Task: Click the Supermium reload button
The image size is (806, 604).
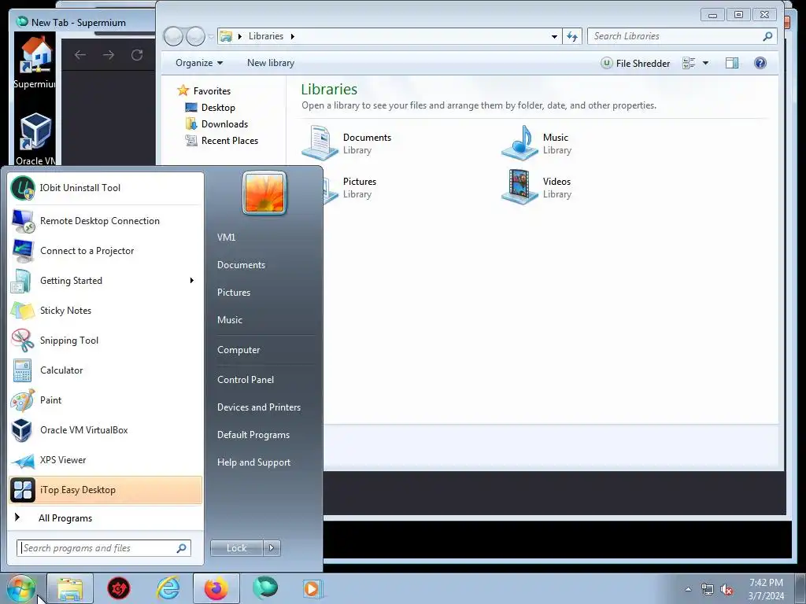Action: coord(137,55)
